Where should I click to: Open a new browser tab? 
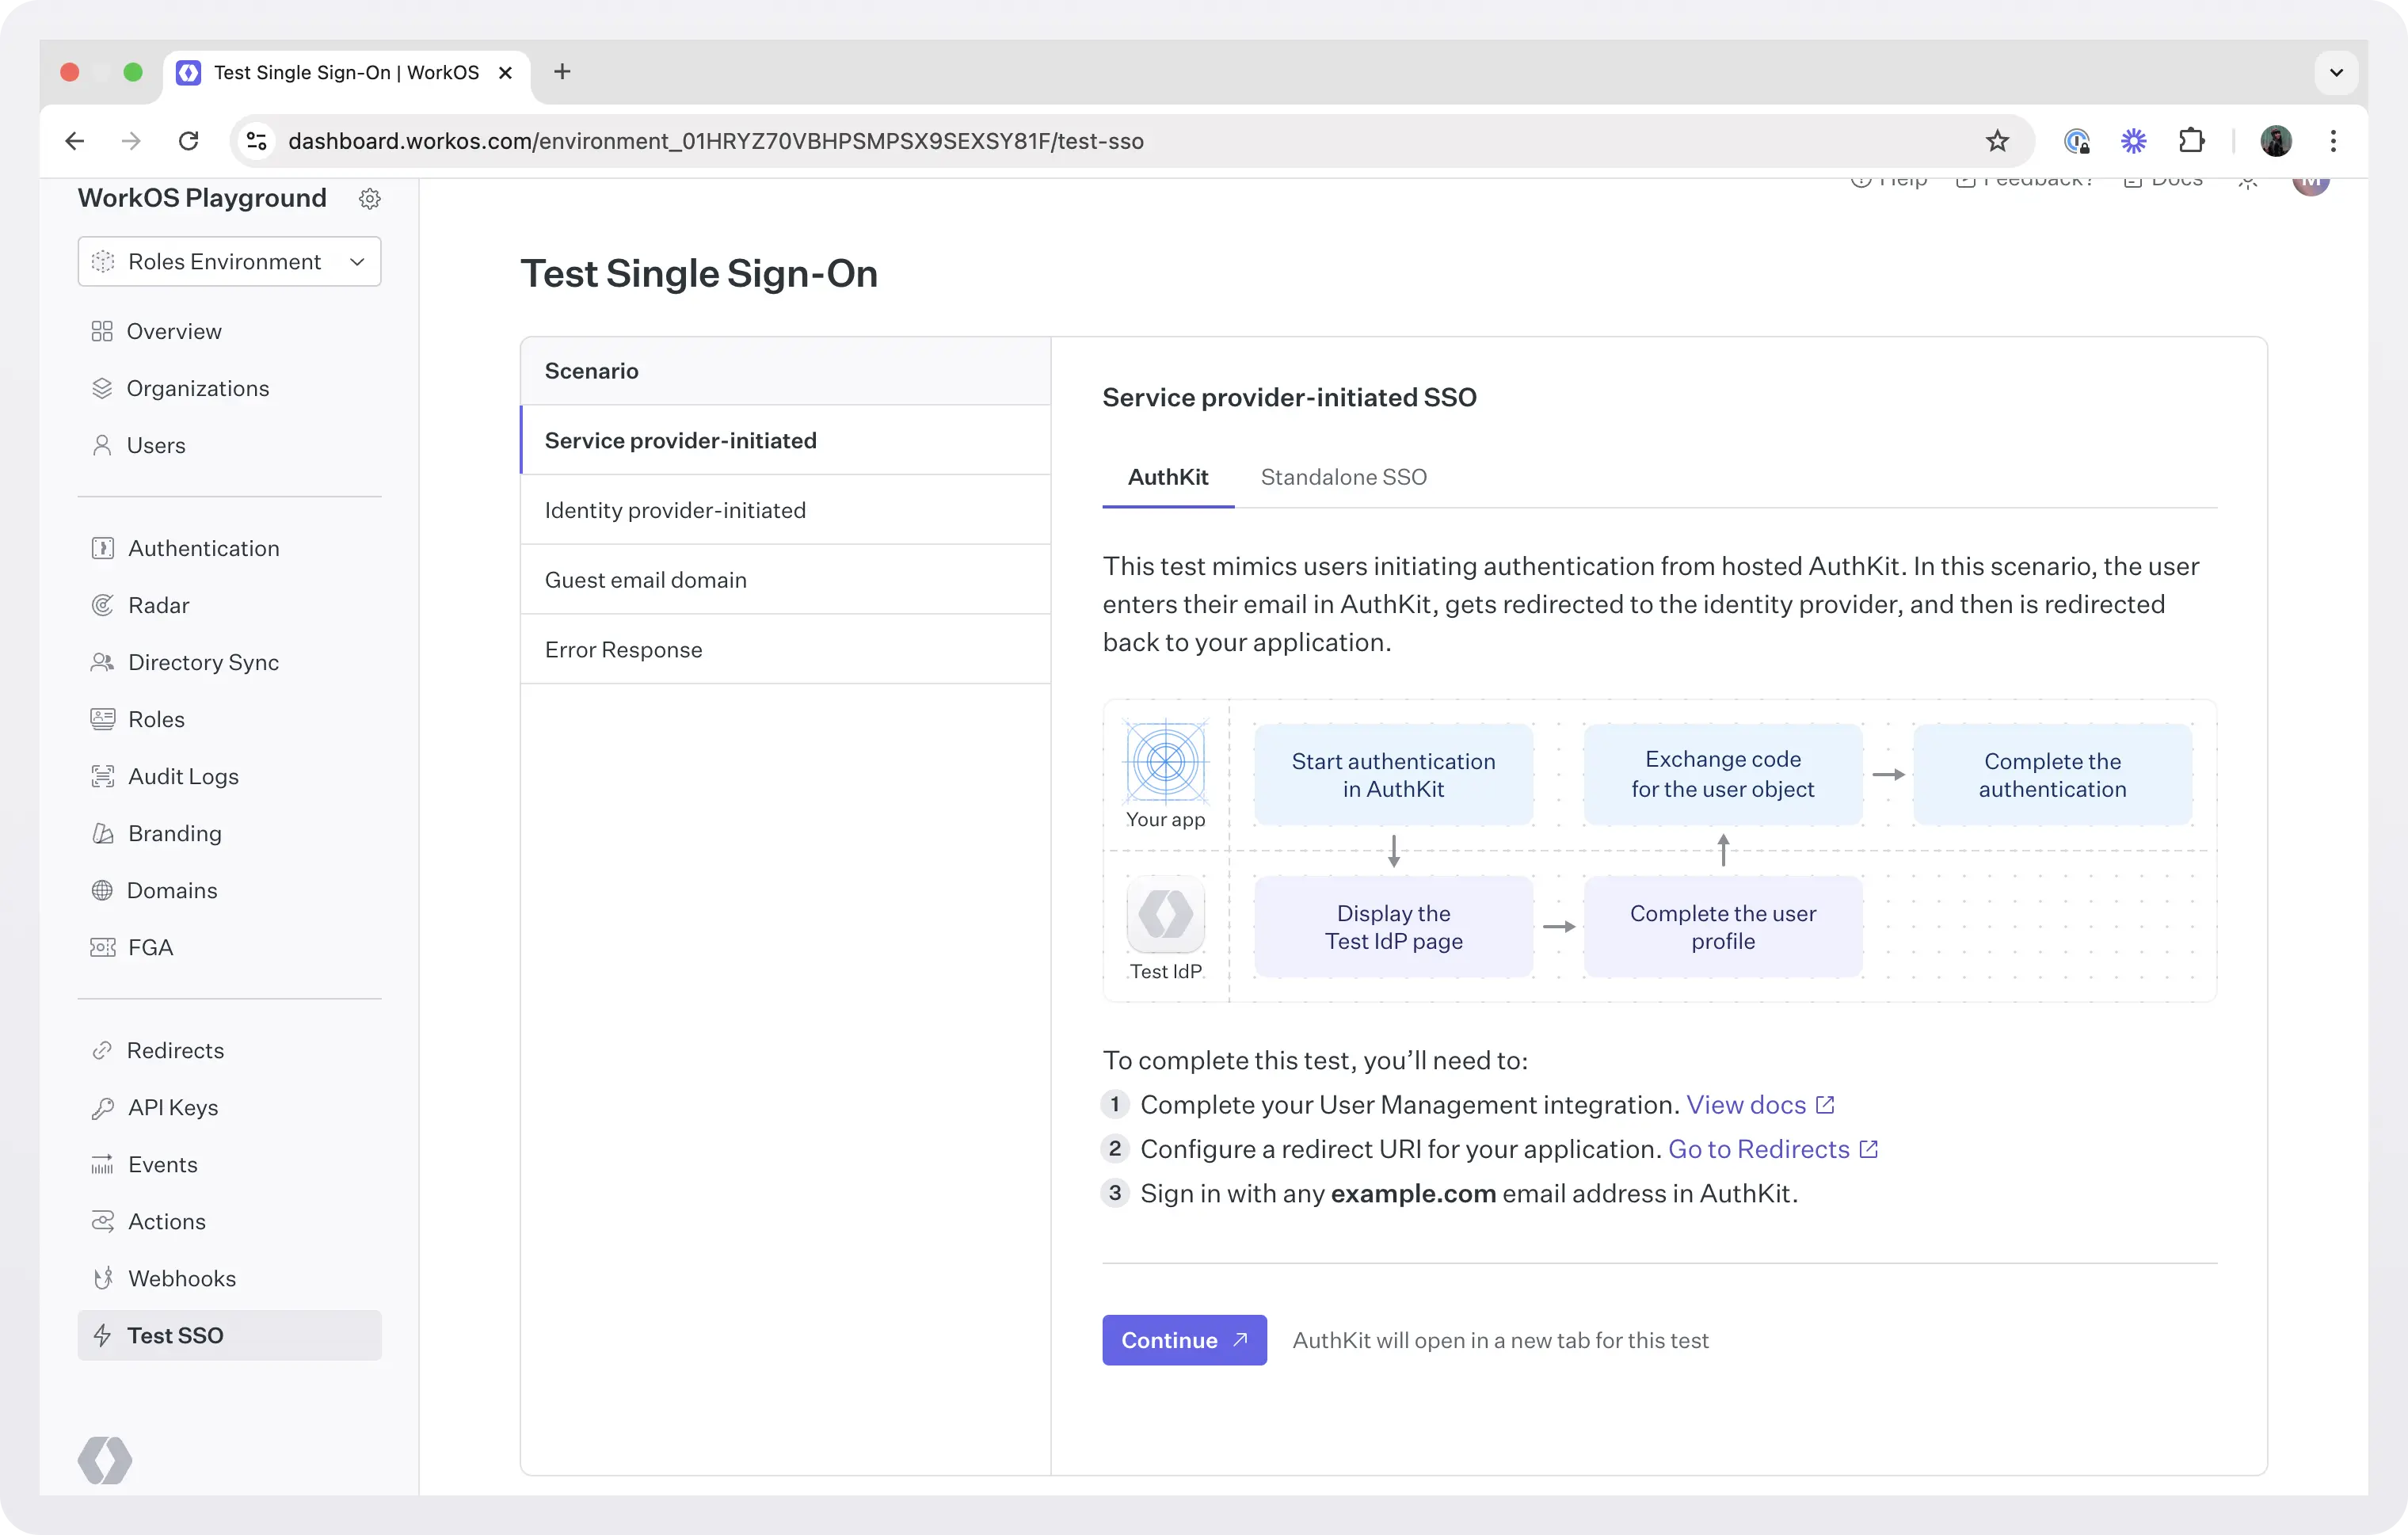(x=562, y=72)
